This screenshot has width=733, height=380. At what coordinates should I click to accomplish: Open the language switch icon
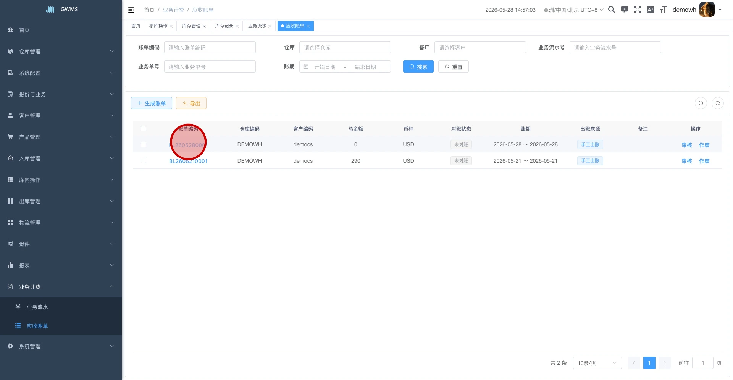click(651, 10)
